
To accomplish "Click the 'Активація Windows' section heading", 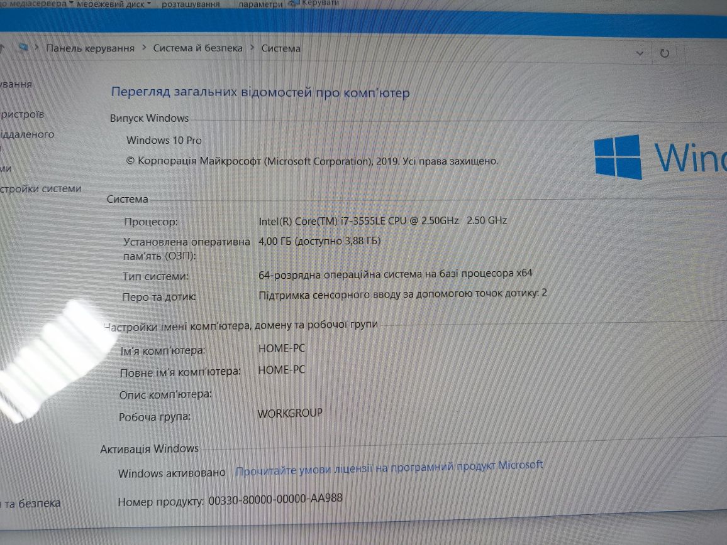I will (x=149, y=449).
